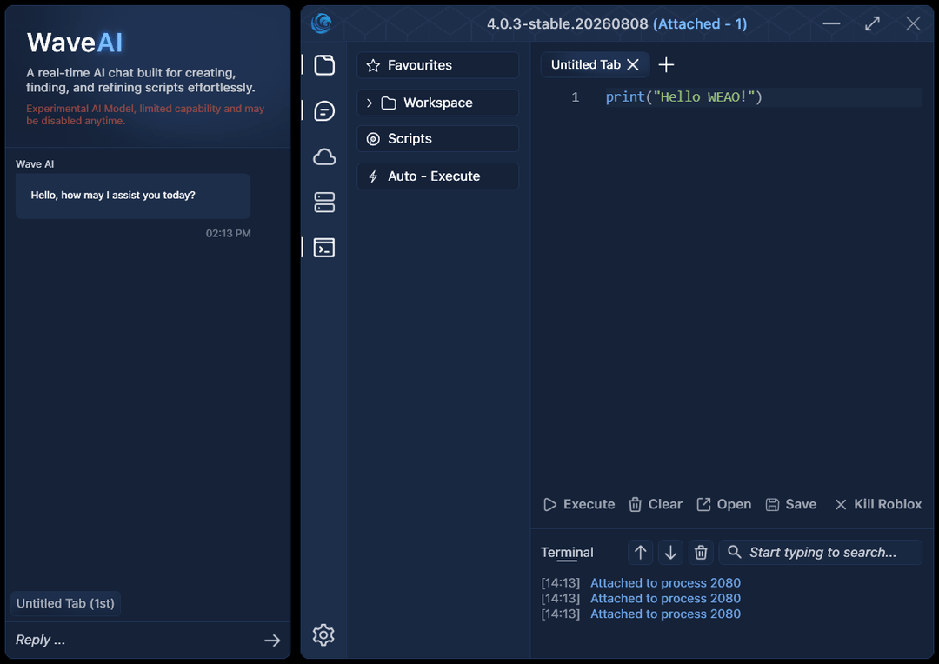Minimize the Wave window
Screen dimensions: 939x664
(831, 23)
